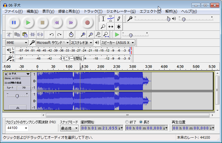The width and height of the screenshot is (222, 143).
Task: Open the 解析(A) menu
Action: [171, 11]
